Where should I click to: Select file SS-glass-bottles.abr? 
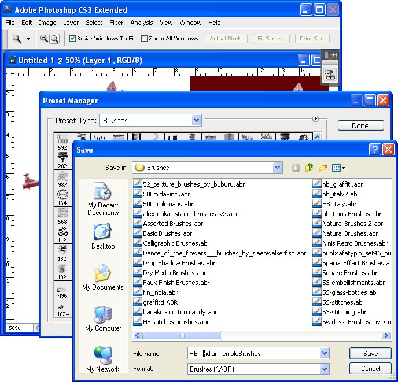tap(346, 293)
